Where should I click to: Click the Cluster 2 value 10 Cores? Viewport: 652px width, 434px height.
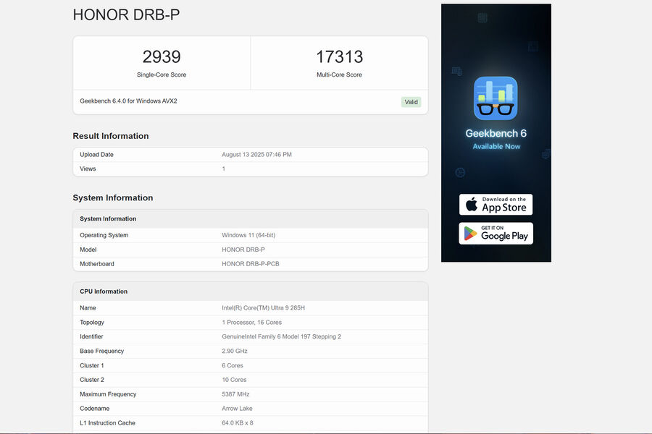[234, 380]
